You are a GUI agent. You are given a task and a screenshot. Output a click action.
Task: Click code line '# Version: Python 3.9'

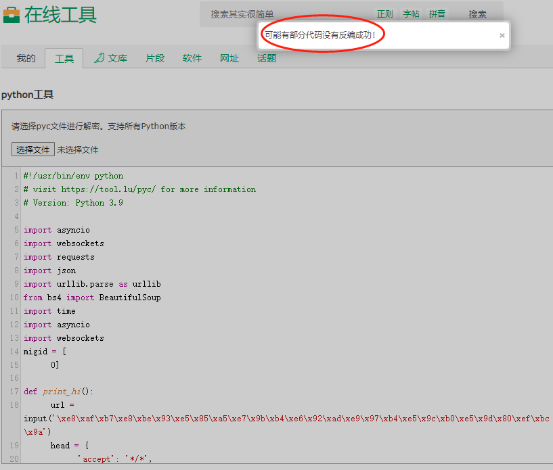point(73,203)
